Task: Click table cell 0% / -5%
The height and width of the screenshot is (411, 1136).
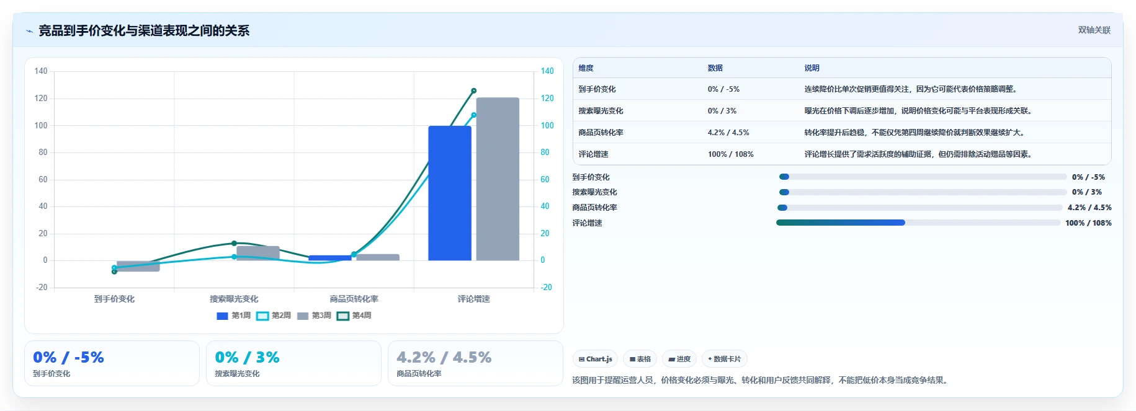Action: tap(723, 89)
